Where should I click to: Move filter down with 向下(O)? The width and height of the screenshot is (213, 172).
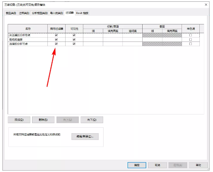click(x=92, y=120)
